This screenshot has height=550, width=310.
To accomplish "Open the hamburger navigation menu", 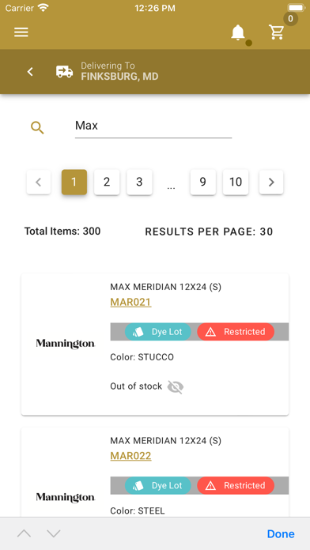I will pyautogui.click(x=21, y=32).
